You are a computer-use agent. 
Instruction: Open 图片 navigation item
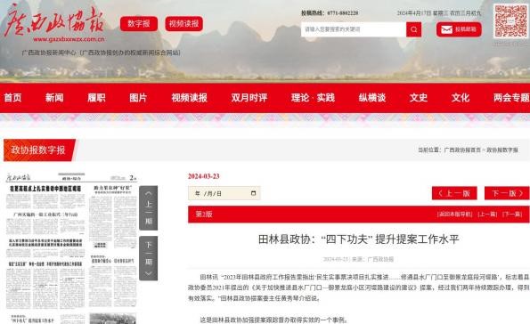(138, 98)
